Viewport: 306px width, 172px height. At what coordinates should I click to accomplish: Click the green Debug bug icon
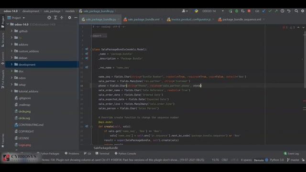click(x=237, y=11)
